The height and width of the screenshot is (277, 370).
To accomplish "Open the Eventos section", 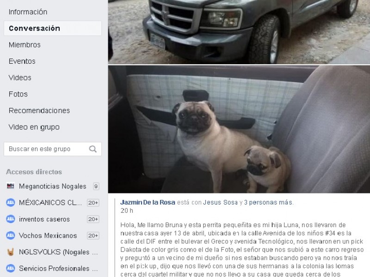I will coord(22,61).
